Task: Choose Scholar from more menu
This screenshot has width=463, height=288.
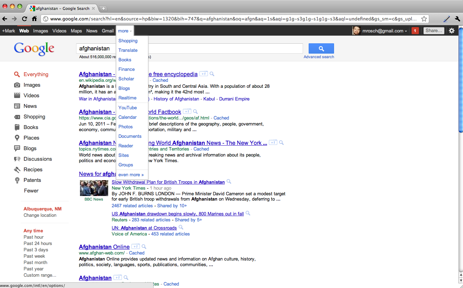Action: point(126,79)
